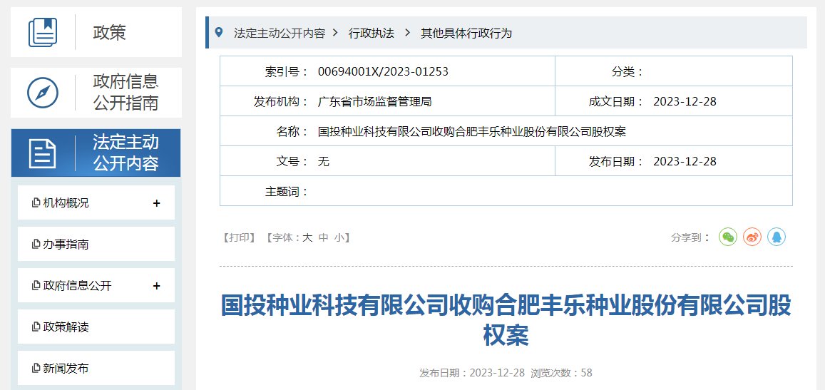Share to Weibo via red icon
This screenshot has width=825, height=390.
752,237
